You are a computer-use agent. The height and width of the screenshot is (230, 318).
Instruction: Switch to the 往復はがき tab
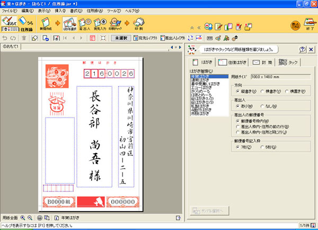pos(233,62)
